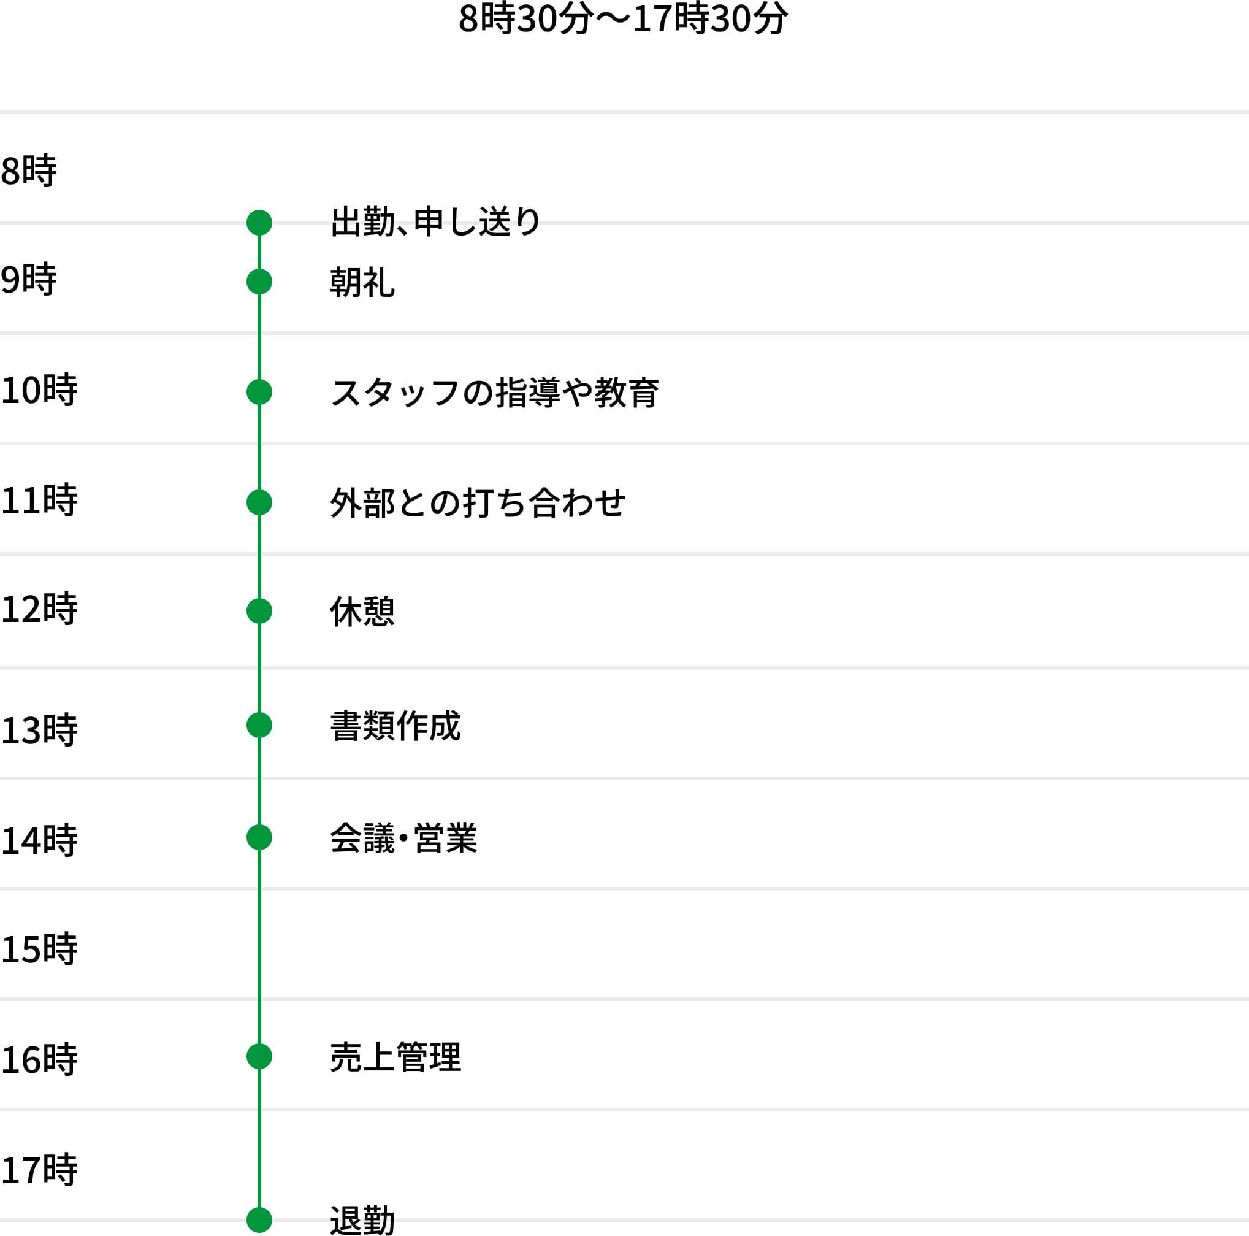Select the green dot beside 休憩

point(259,611)
